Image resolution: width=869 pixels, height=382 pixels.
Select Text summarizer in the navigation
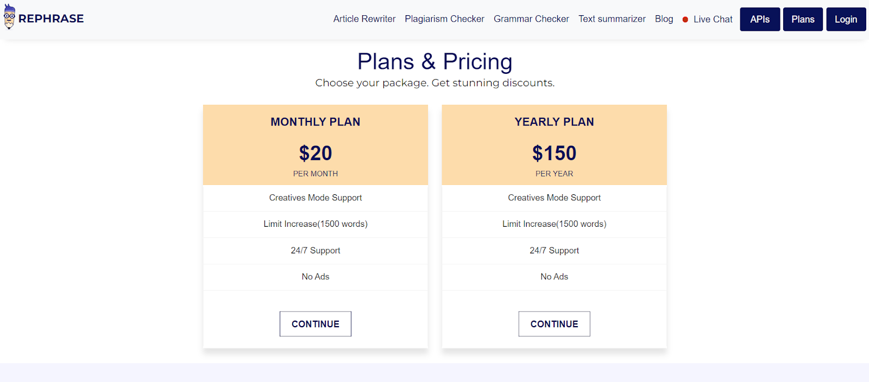612,19
